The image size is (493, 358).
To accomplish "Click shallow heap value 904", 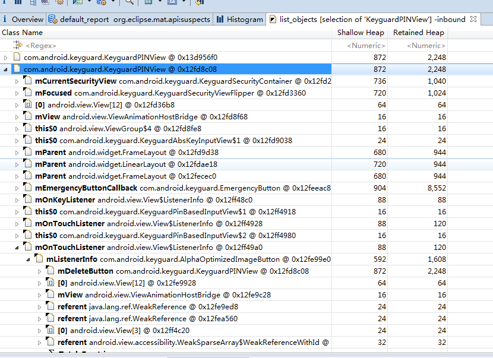I will [380, 188].
